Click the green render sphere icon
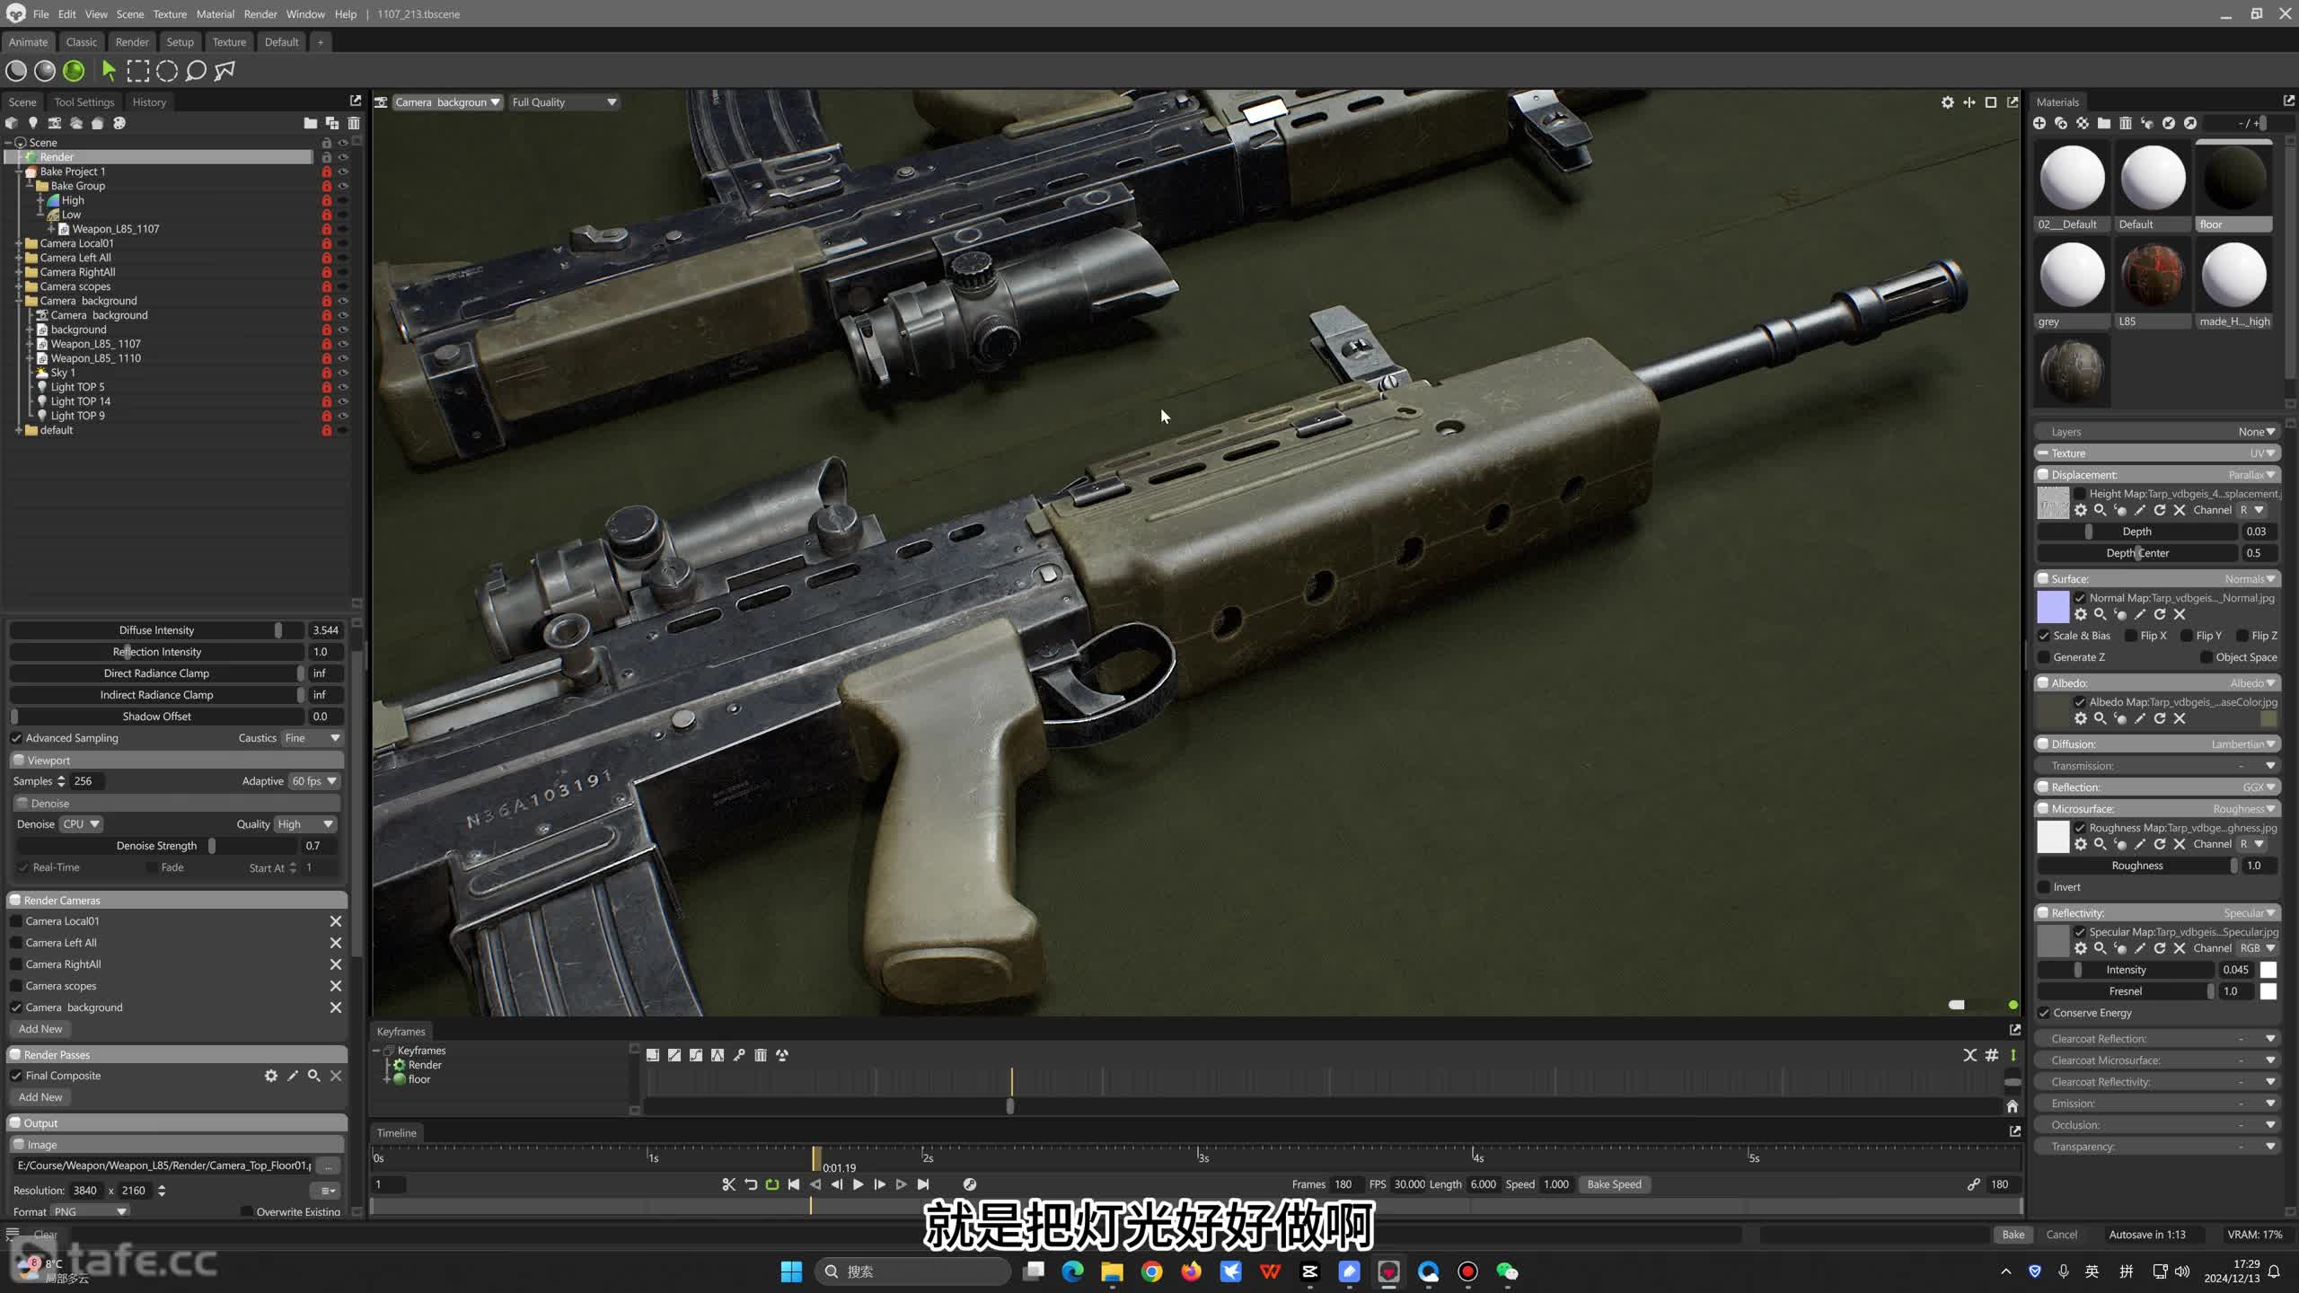The image size is (2299, 1293). click(74, 71)
